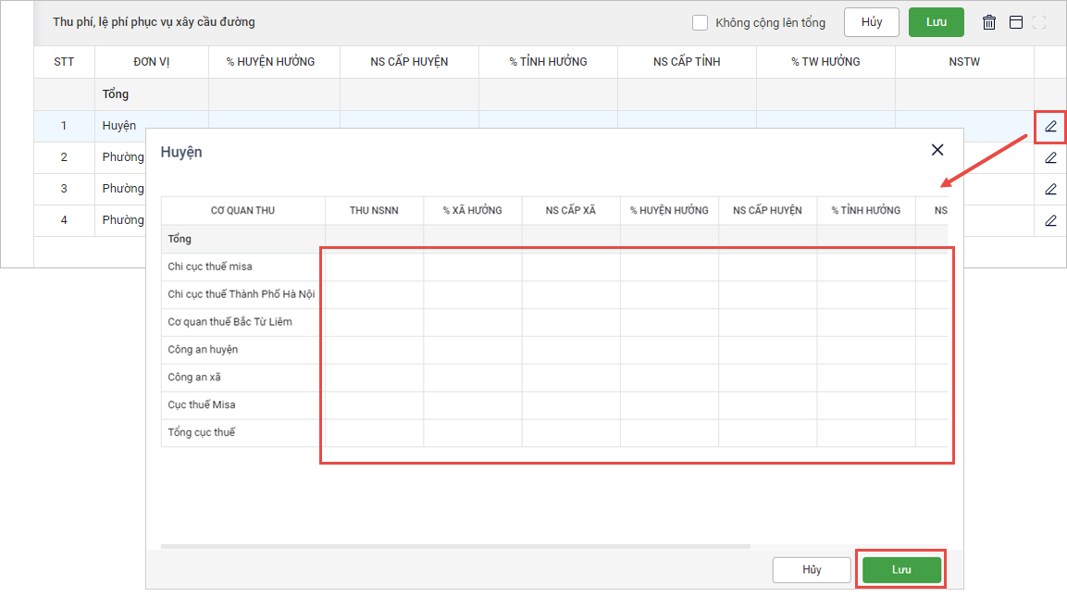Select the Cơ quan thuế Bắc Từ Liêm row
The image size is (1067, 596).
pos(242,322)
